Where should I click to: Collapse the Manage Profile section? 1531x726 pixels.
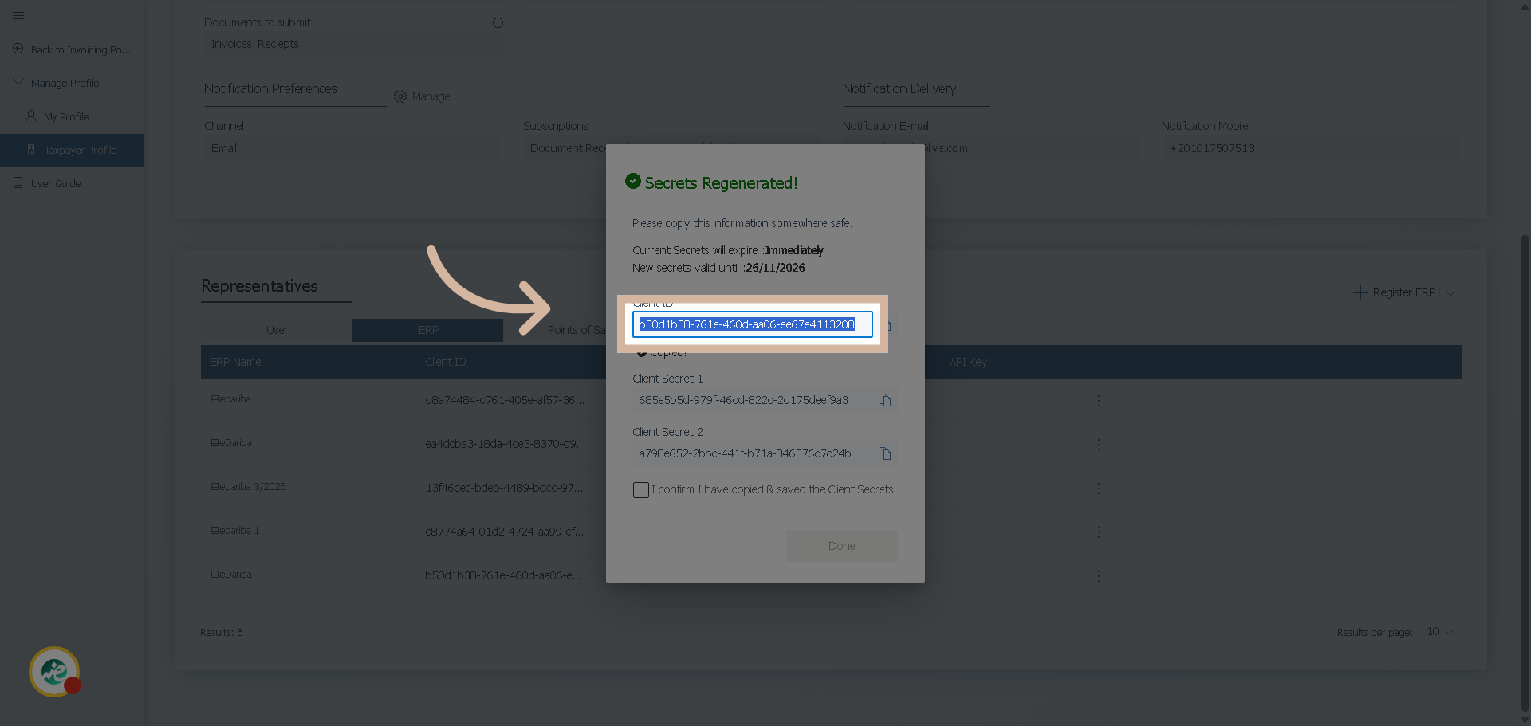click(57, 83)
